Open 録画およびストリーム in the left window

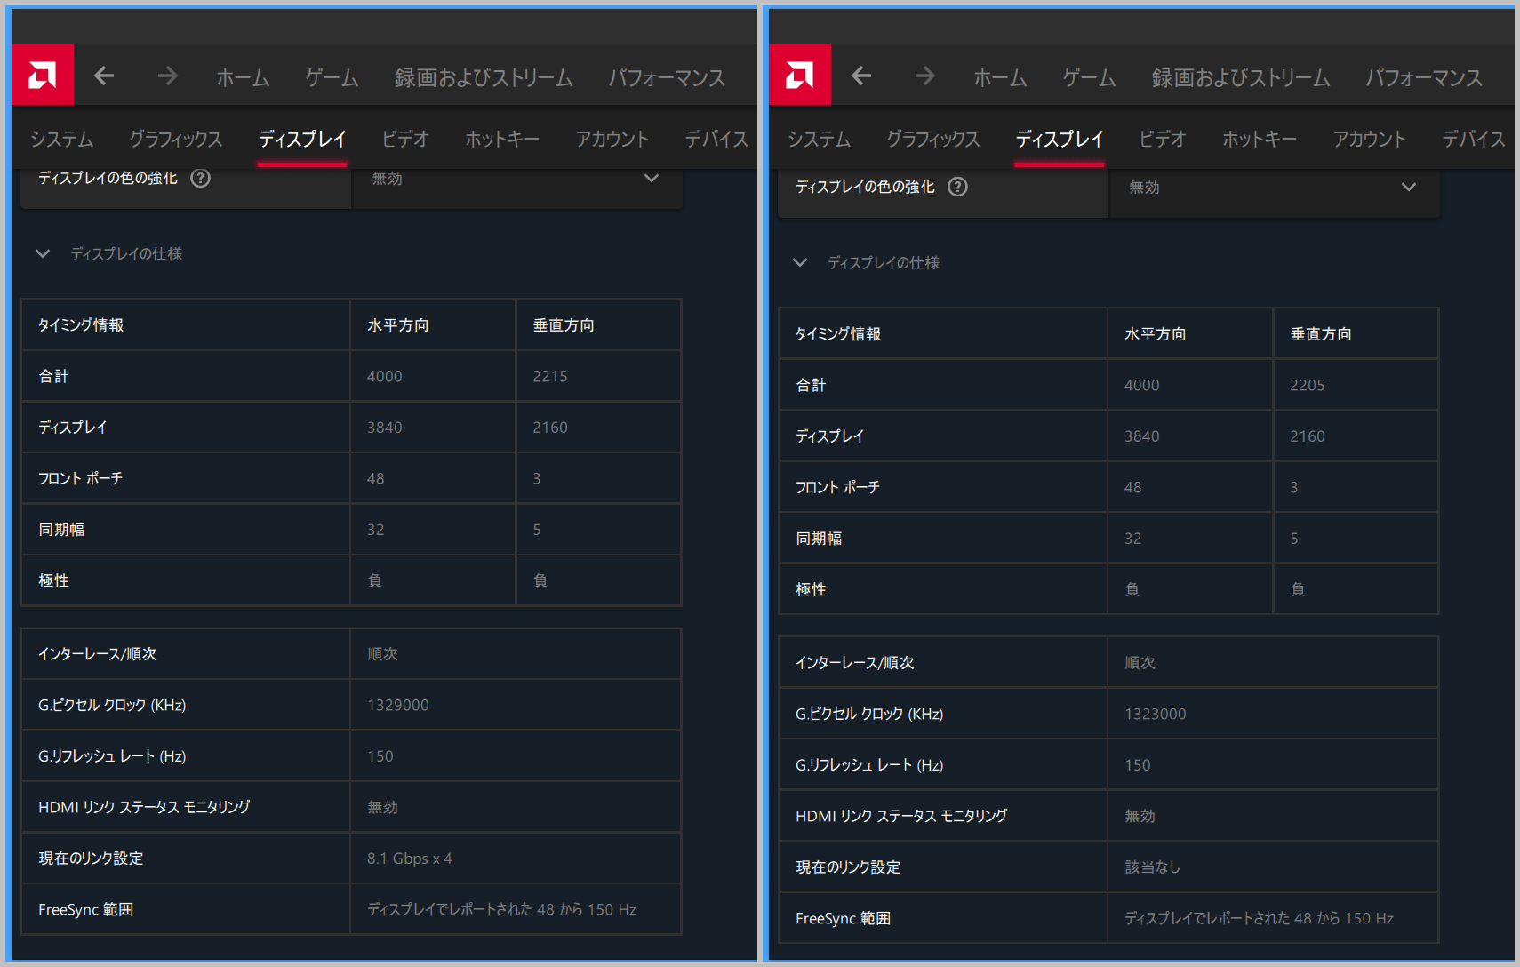[x=484, y=77]
